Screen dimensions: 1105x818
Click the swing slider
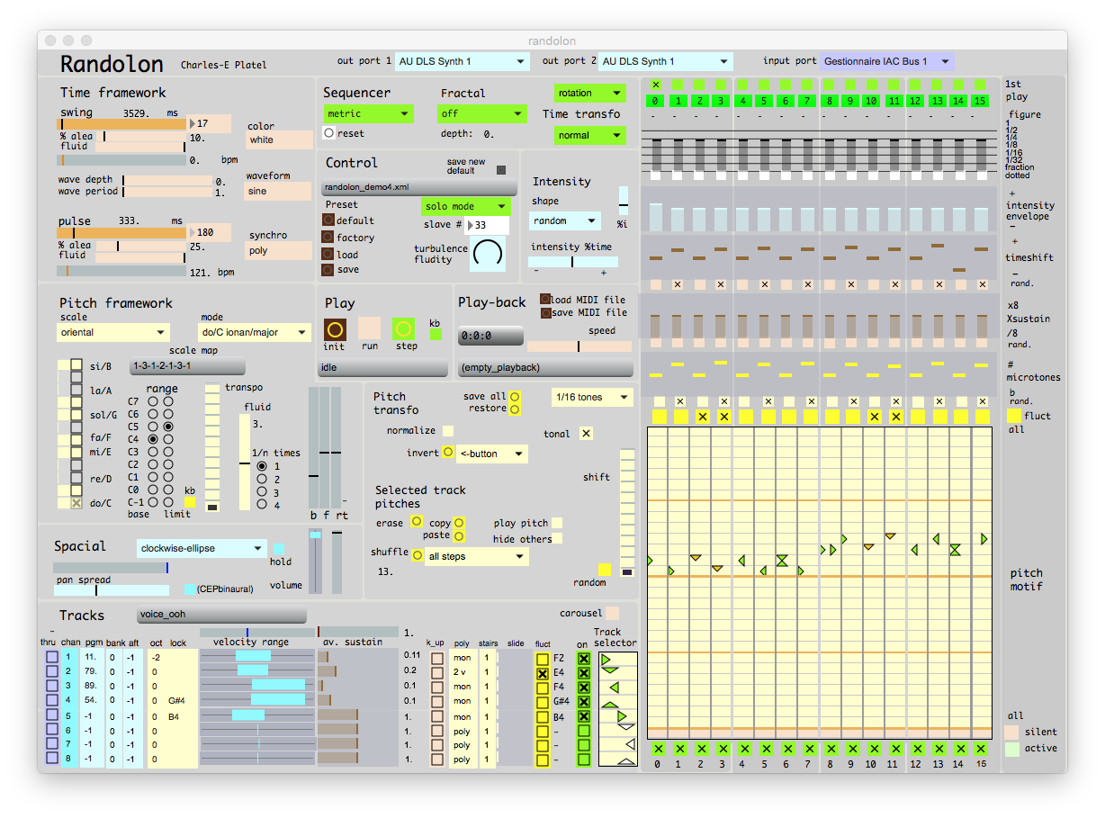122,124
